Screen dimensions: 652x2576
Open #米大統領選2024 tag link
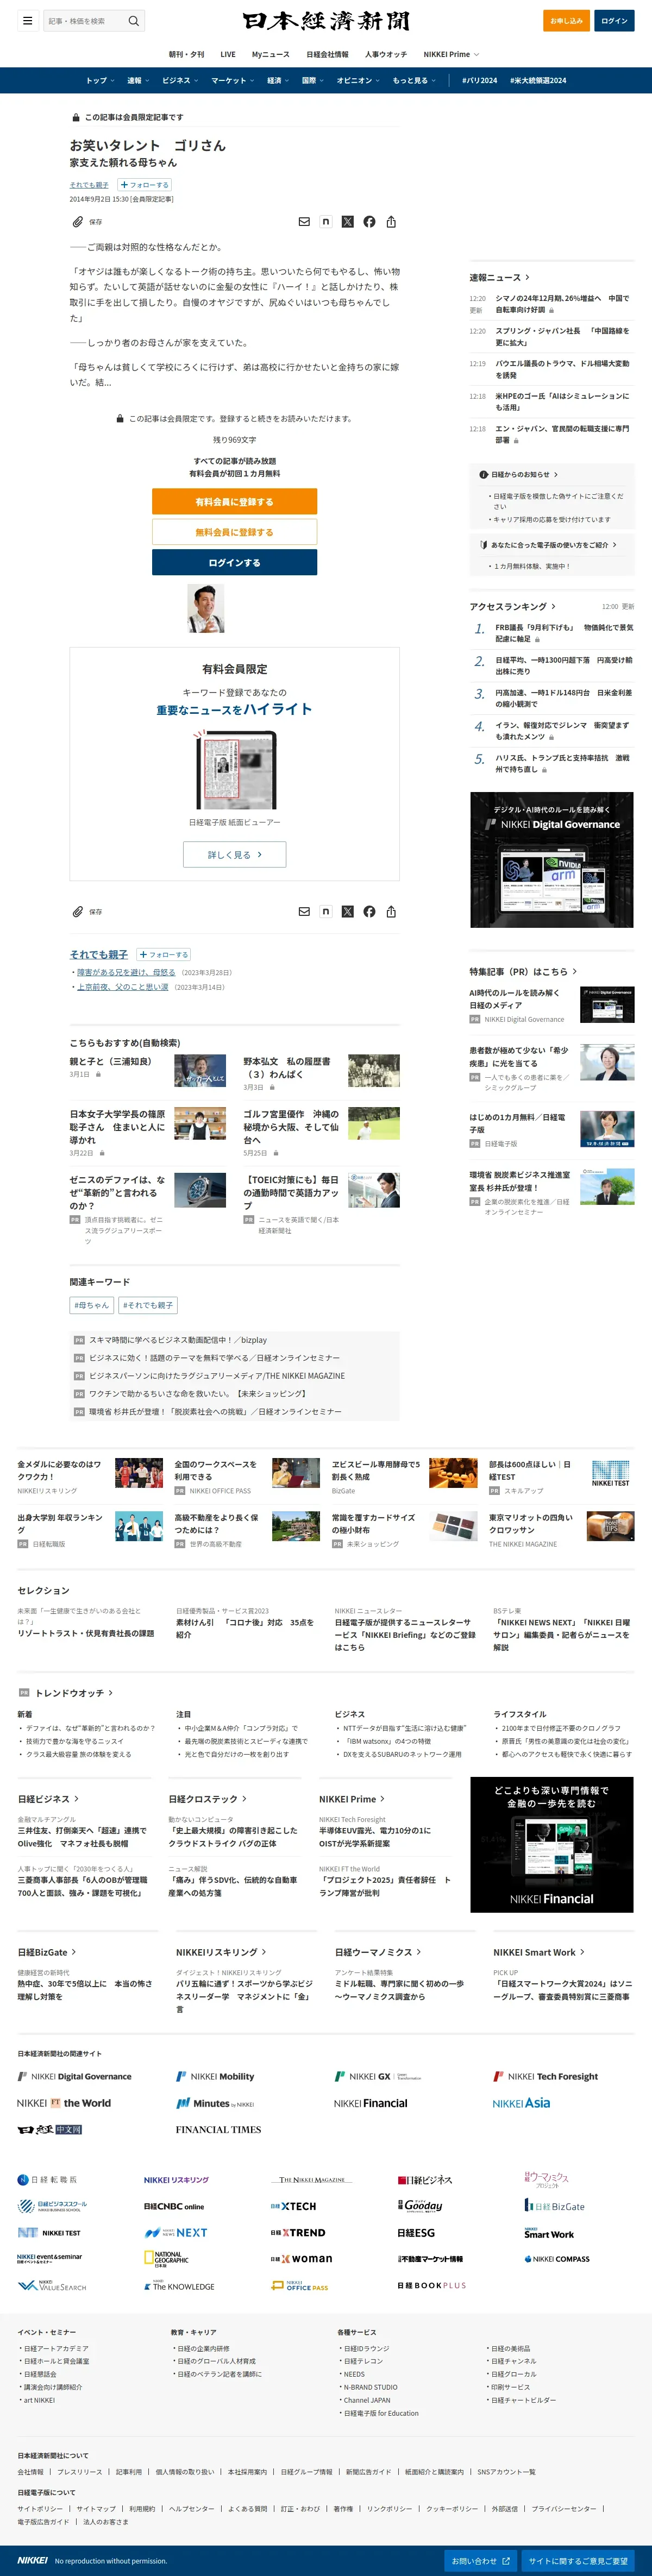pos(538,80)
